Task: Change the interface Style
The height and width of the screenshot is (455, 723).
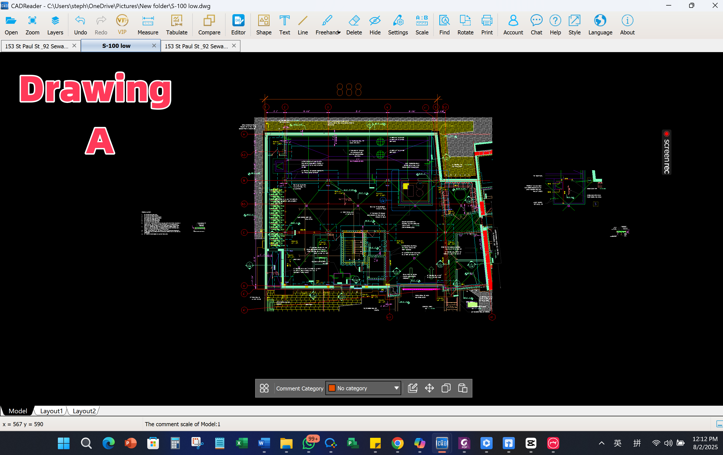Action: [574, 25]
